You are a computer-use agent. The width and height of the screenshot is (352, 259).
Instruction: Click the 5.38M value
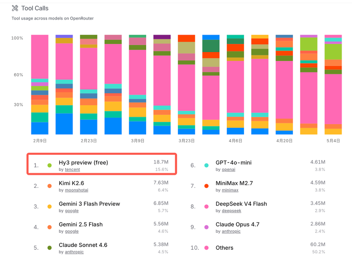pos(161,245)
